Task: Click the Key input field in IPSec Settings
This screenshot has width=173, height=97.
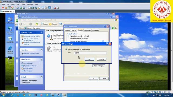Action: pos(90,53)
